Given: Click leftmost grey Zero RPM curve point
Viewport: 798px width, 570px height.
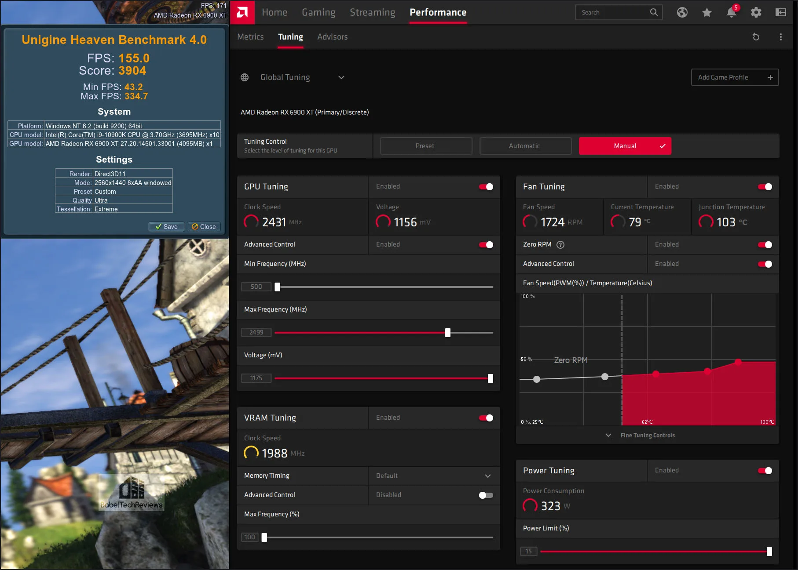Looking at the screenshot, I should [x=536, y=379].
